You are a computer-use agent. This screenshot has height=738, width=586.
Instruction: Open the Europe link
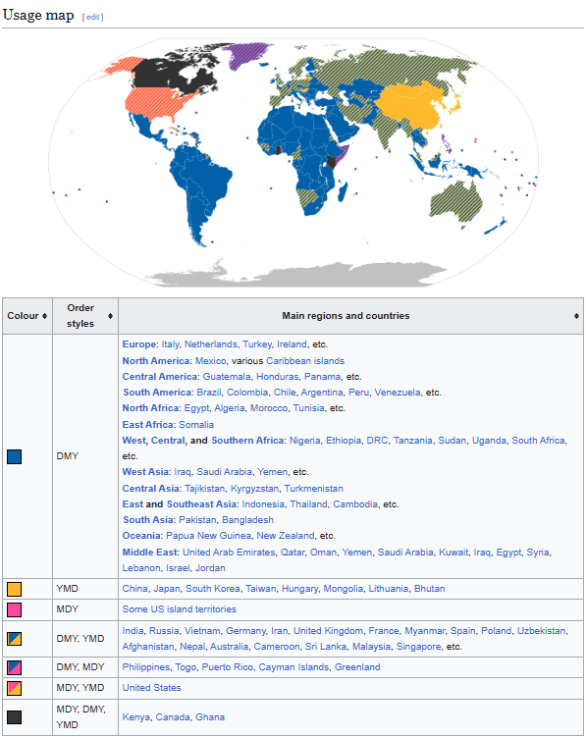[x=138, y=344]
